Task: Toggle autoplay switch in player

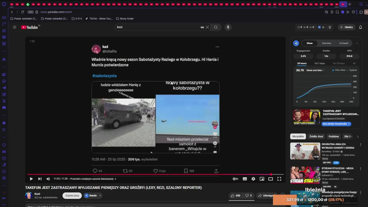Action: coord(235,179)
